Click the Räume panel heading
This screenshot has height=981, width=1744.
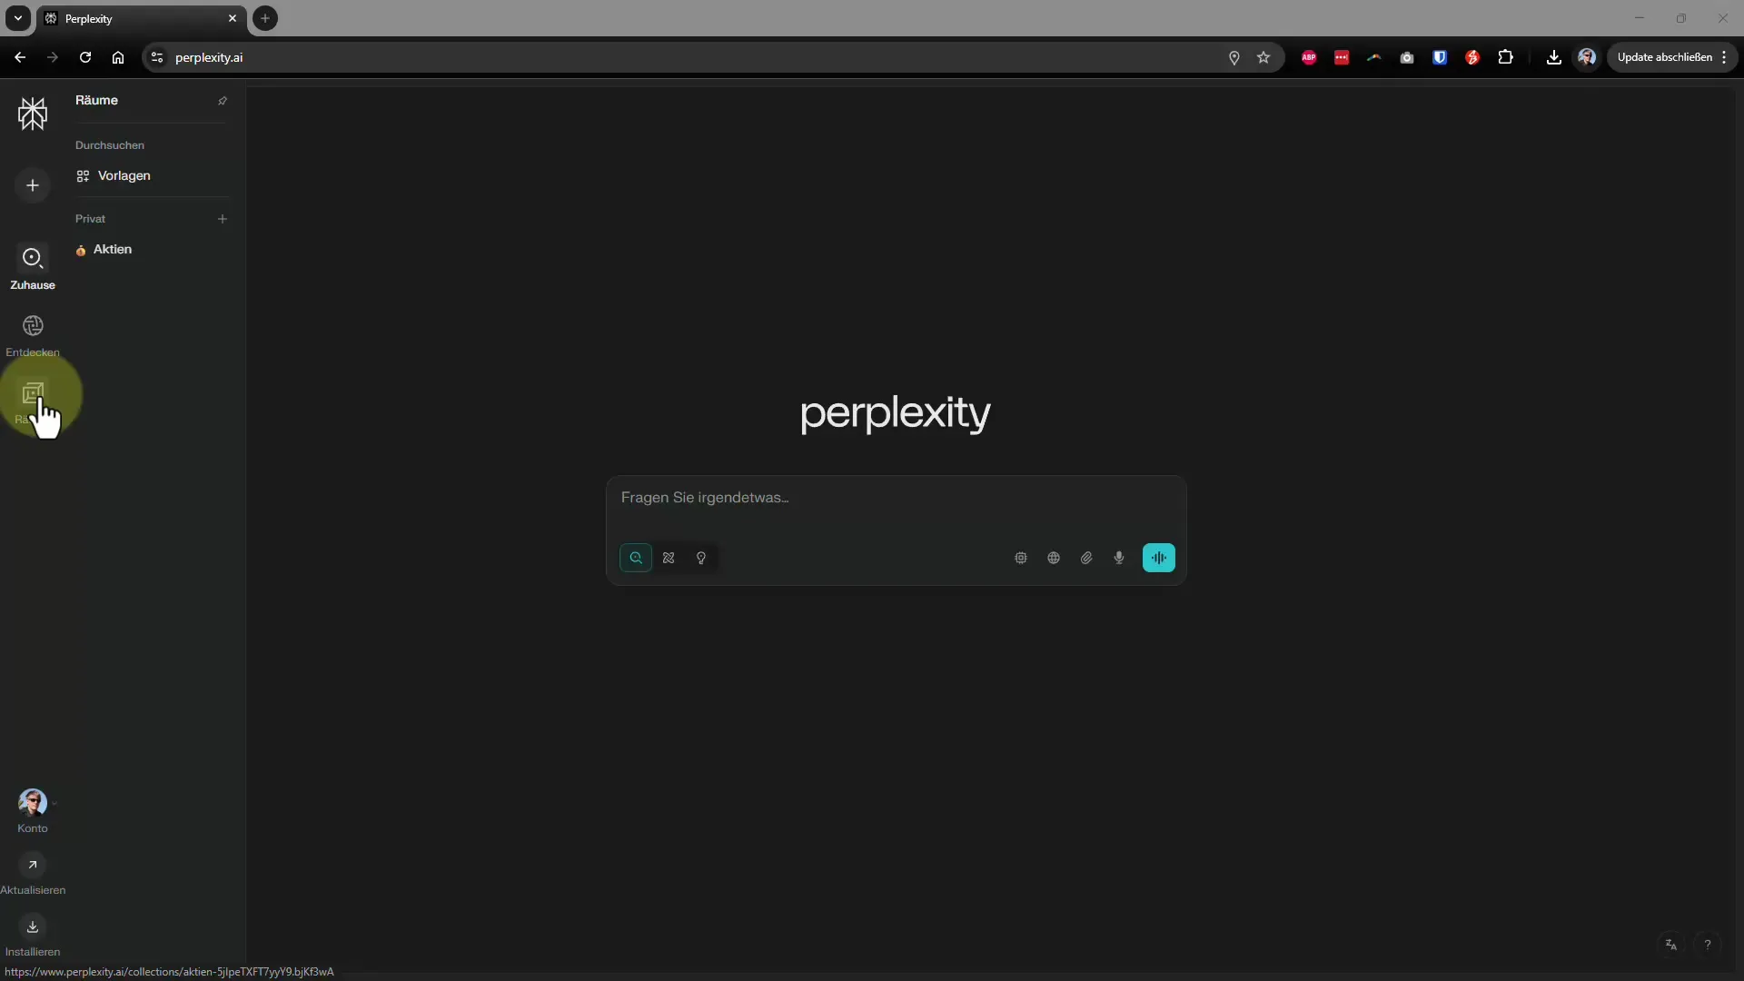tap(96, 100)
